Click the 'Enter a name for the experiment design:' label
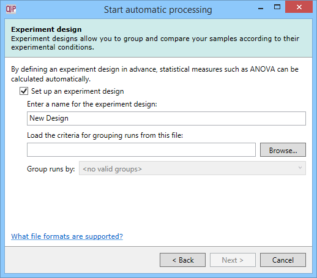Screen dimensions: 317x278 click(x=92, y=104)
